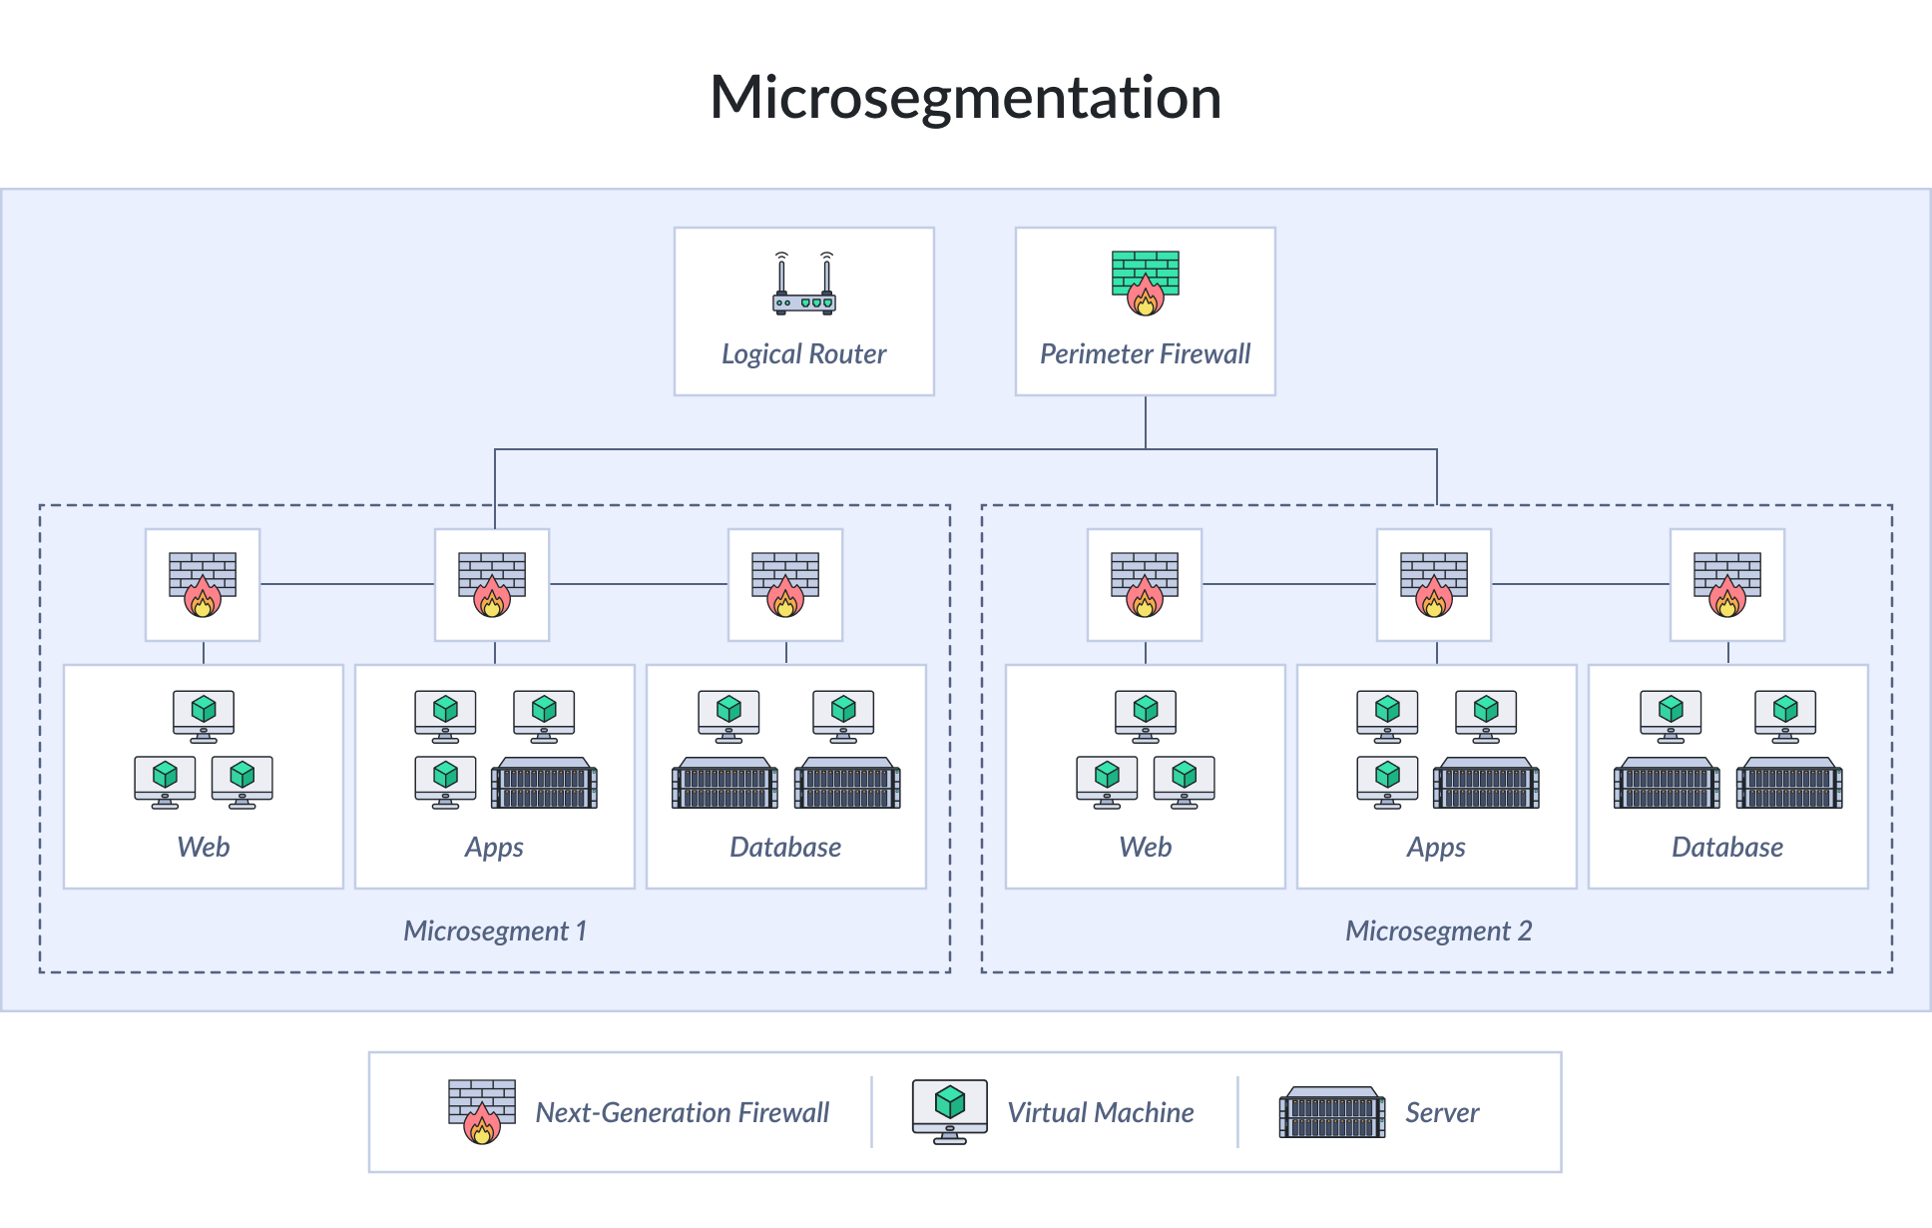Click the Apps label in Microsegment 1
Image resolution: width=1932 pixels, height=1228 pixels.
pos(494,849)
